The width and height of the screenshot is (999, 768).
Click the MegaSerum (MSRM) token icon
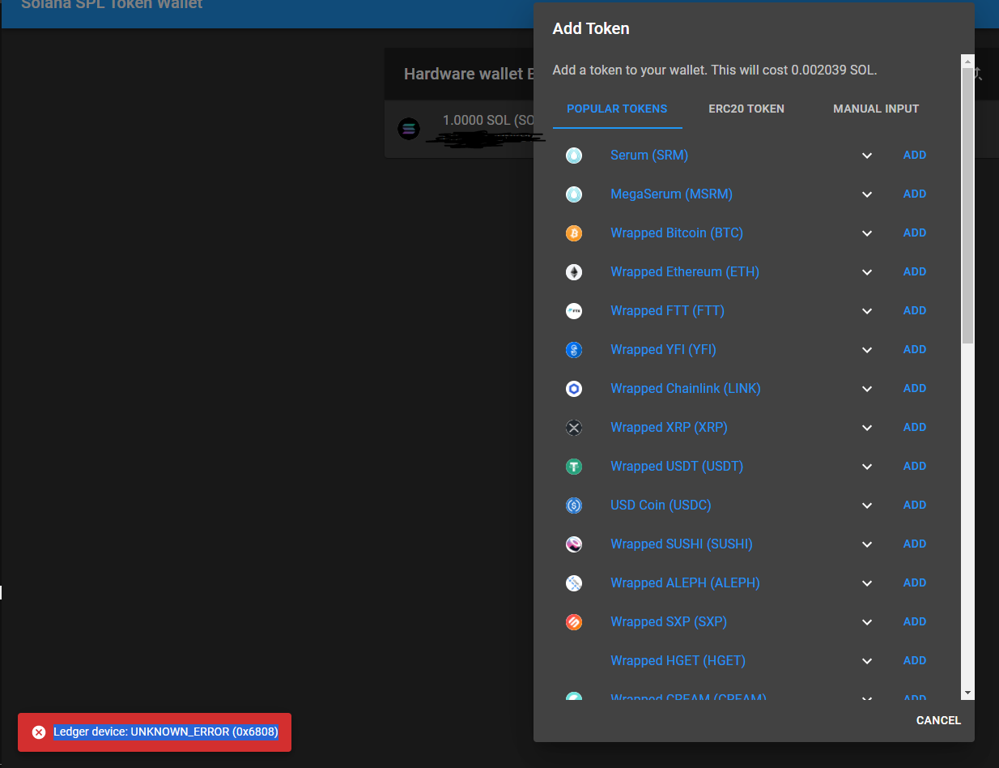(x=574, y=194)
